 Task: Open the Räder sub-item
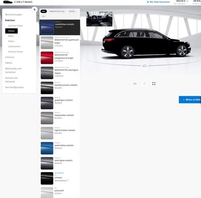[11, 36]
